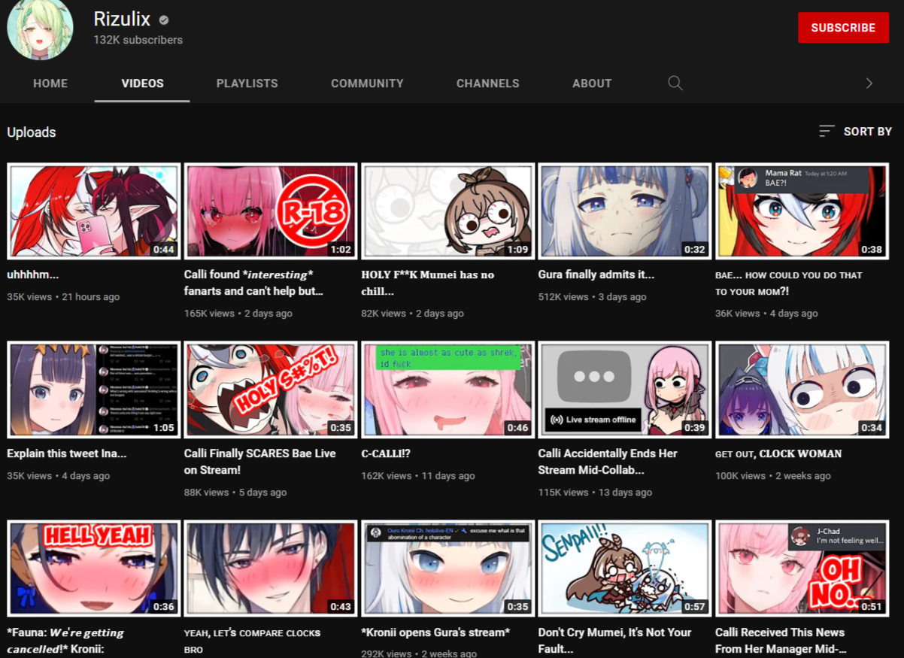Open 'GET OUT, CLOCK WOMAN' thumbnail
The height and width of the screenshot is (658, 904).
point(802,390)
